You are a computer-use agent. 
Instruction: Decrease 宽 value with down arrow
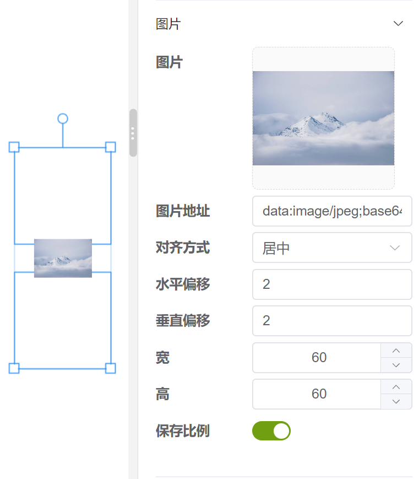[396, 365]
